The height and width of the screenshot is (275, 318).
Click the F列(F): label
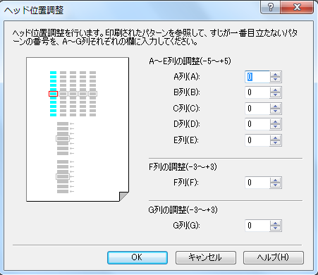tap(186, 183)
